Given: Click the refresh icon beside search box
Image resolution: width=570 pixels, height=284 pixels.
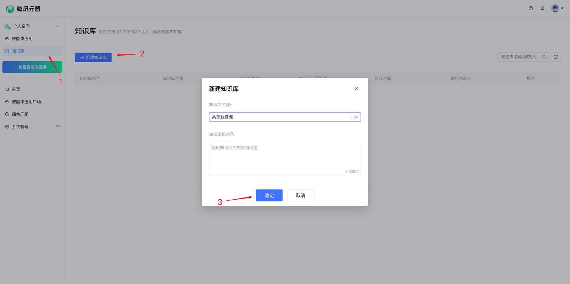Looking at the screenshot, I should pos(555,57).
